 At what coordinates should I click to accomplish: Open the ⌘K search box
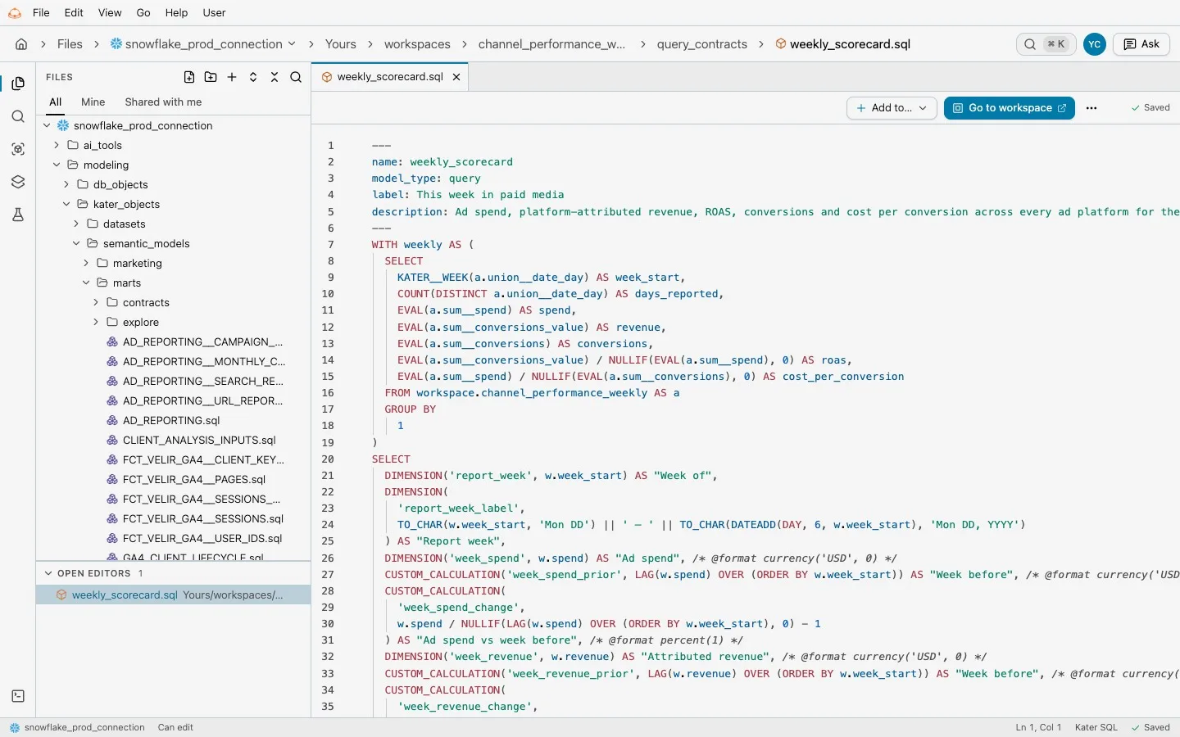1047,44
